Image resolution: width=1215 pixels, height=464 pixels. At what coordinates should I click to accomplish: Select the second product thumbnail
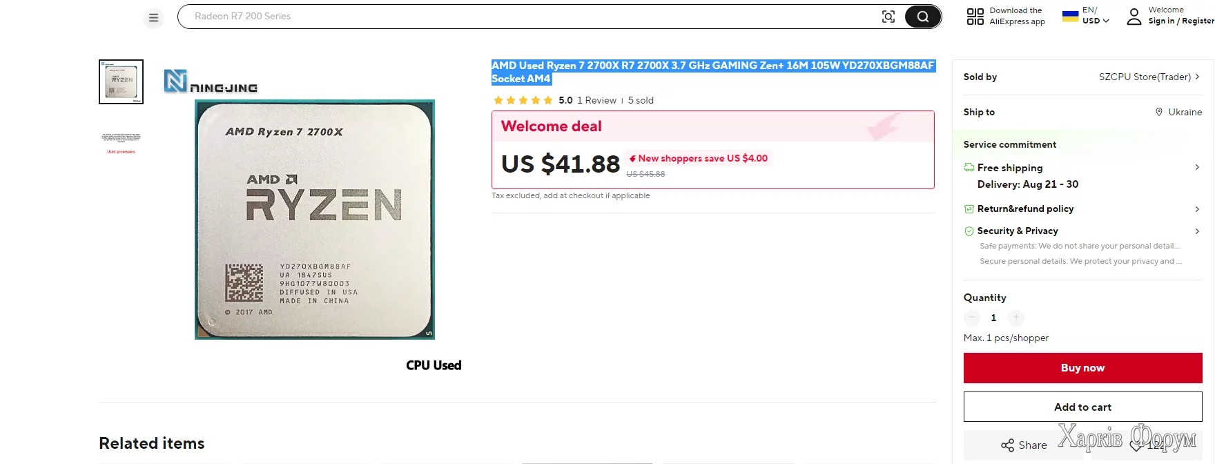click(121, 142)
